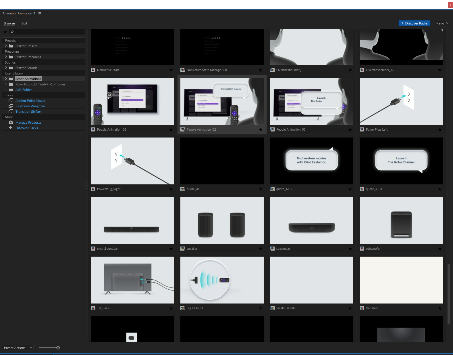Expand the Starter Presets folder

pos(6,46)
